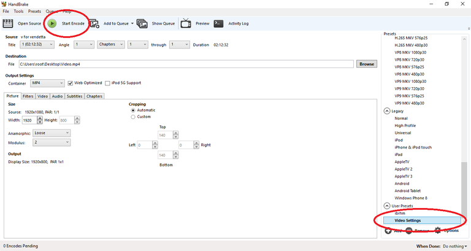The width and height of the screenshot is (471, 251).
Task: Toggle the Web Optimized checkbox
Action: point(71,83)
